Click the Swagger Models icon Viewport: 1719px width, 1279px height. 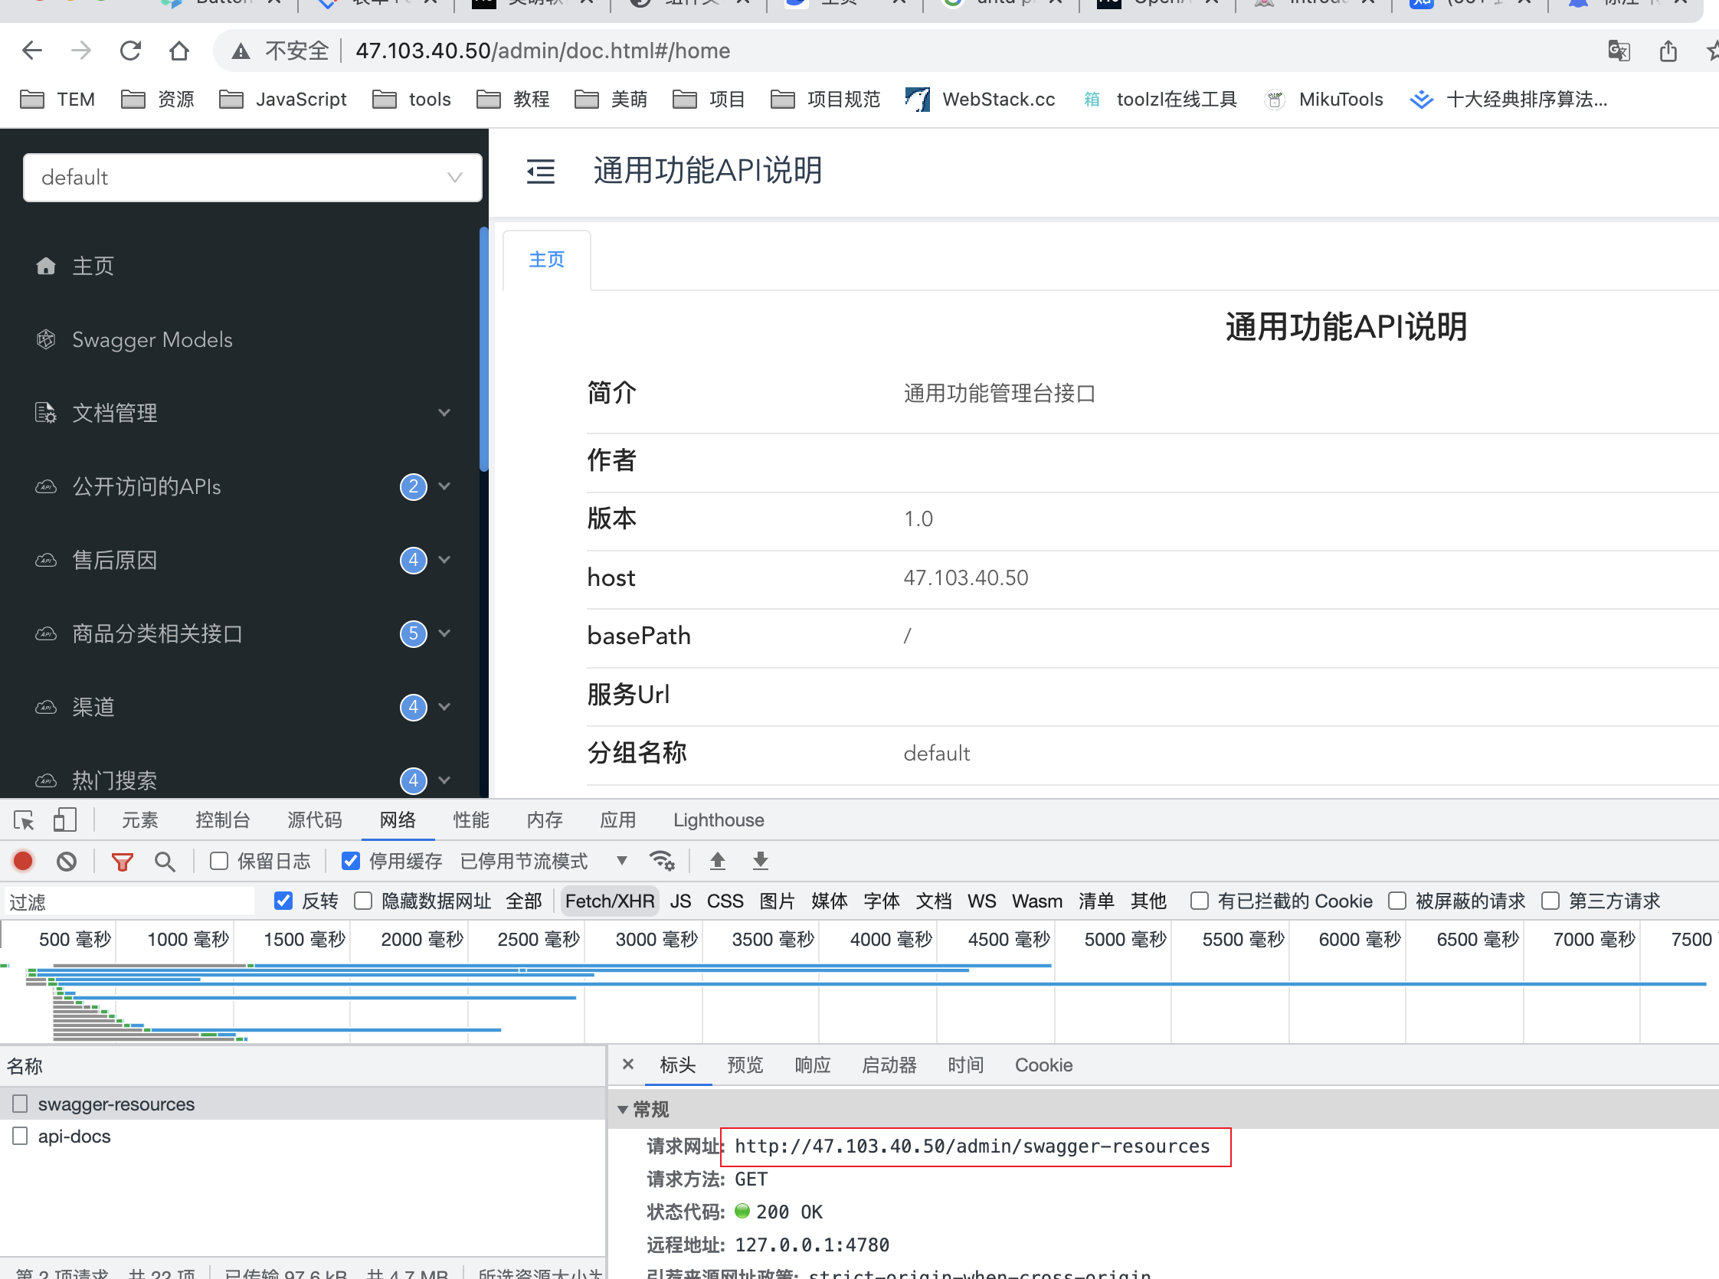46,339
